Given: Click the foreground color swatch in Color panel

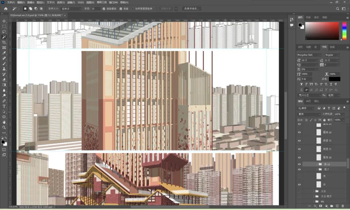Looking at the screenshot, I should [x=300, y=25].
